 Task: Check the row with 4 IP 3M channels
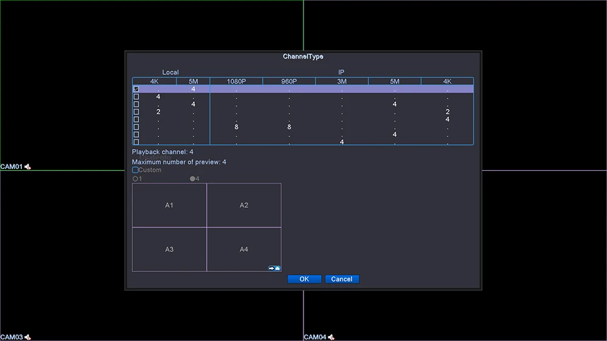(136, 142)
